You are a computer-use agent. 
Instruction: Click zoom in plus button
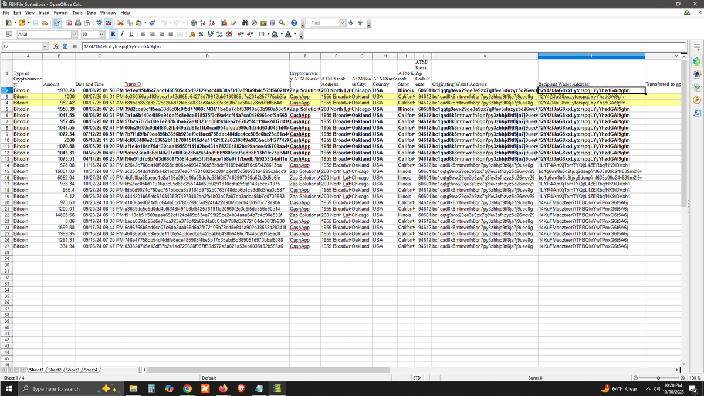click(682, 378)
